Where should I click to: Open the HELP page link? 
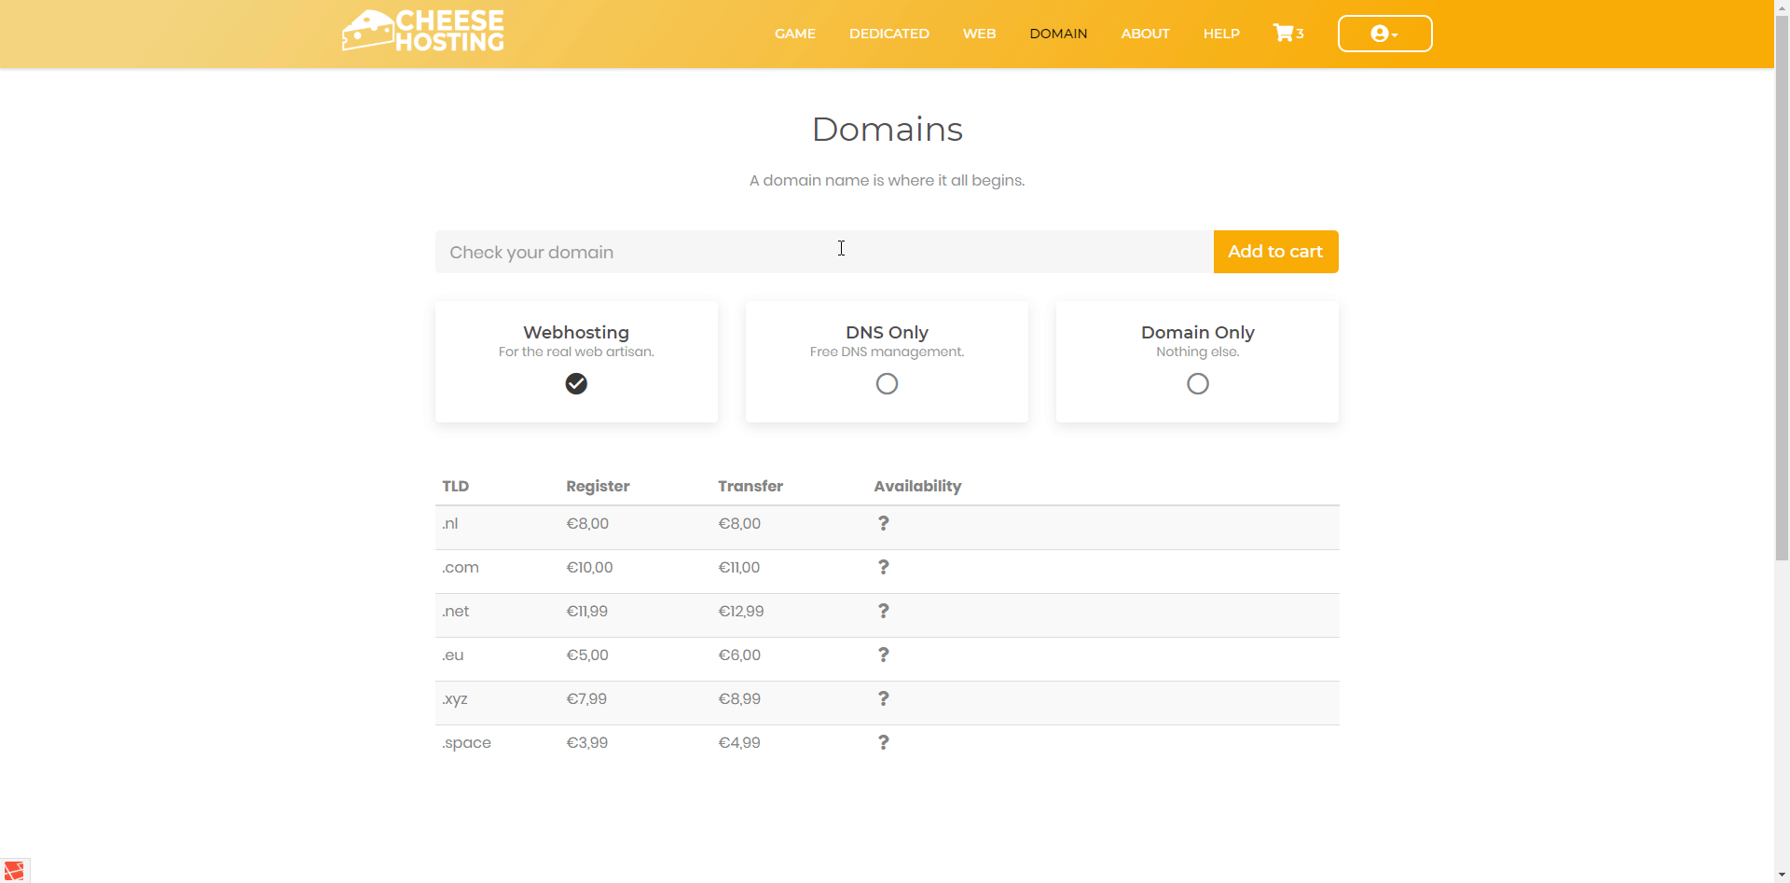click(1220, 34)
